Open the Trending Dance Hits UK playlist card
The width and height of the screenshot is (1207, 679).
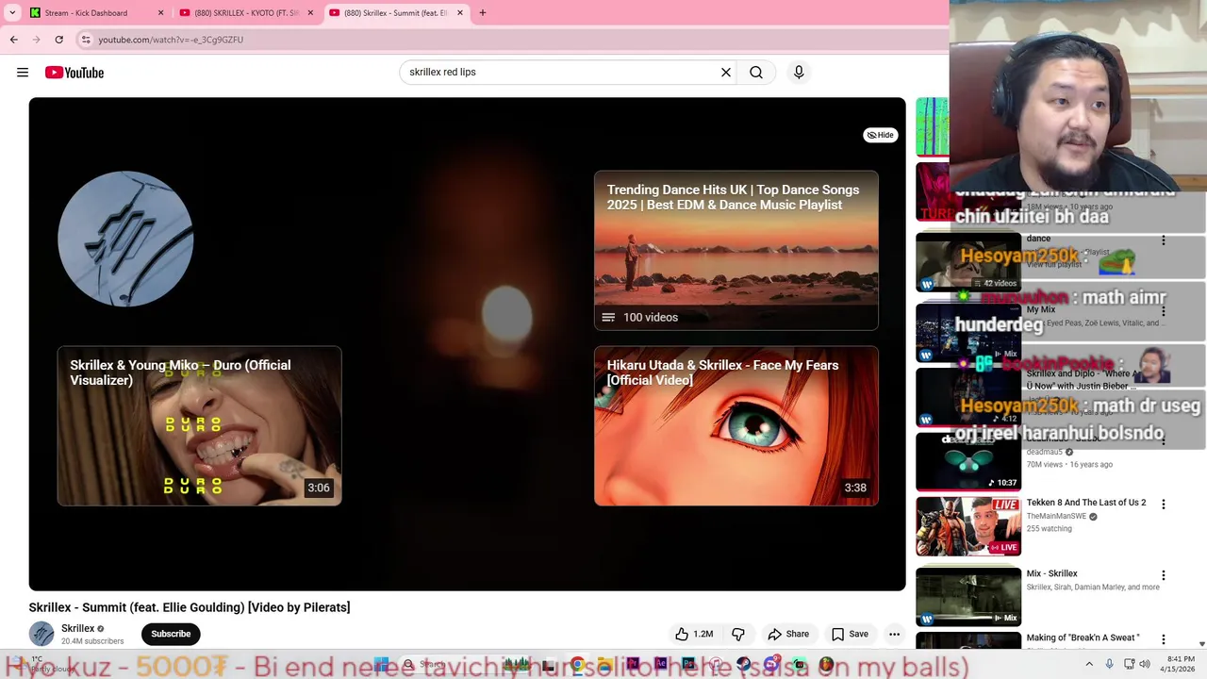[736, 250]
